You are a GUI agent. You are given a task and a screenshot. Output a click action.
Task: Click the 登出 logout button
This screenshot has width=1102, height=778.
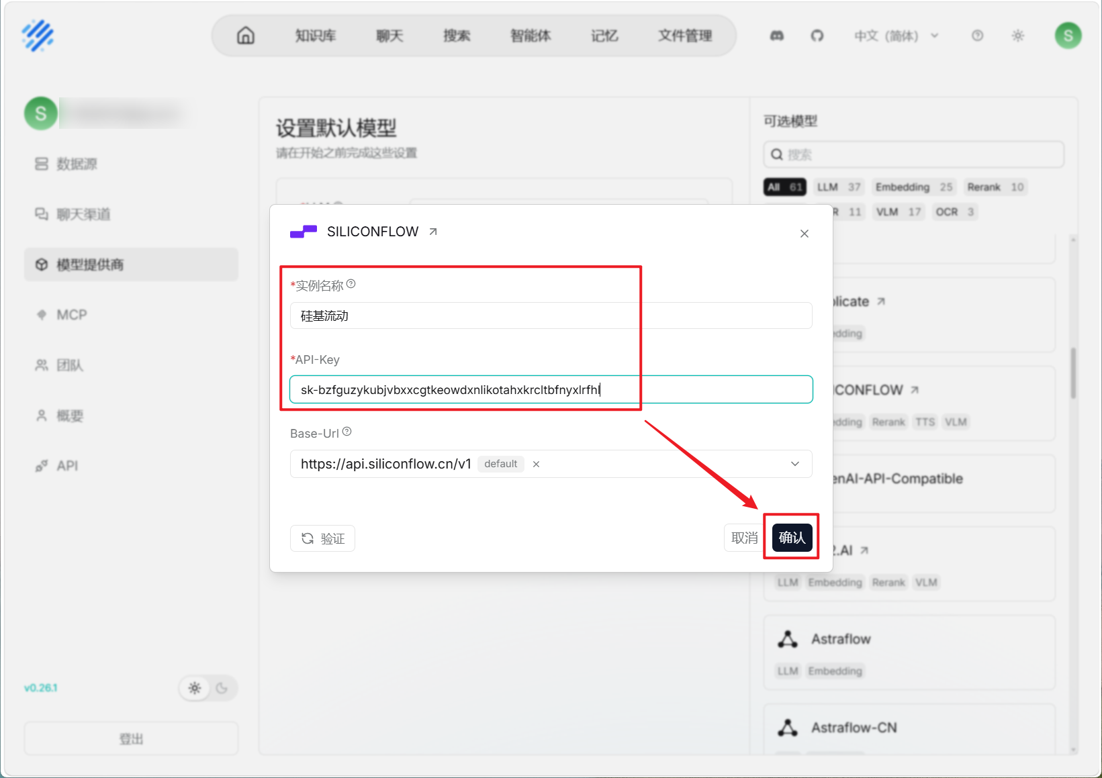pyautogui.click(x=132, y=739)
